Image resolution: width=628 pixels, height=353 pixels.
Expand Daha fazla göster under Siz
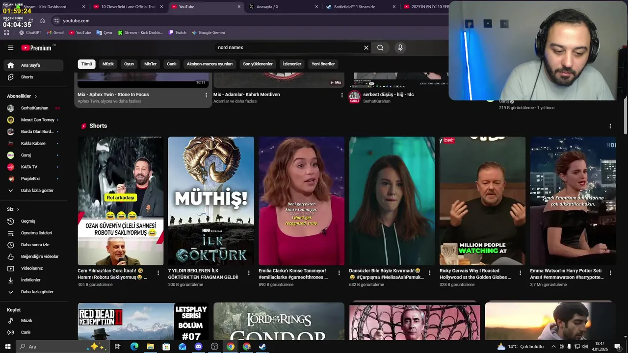pyautogui.click(x=33, y=292)
